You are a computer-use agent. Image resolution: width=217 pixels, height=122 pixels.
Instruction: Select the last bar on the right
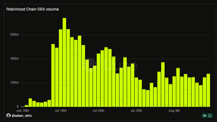click(x=208, y=90)
